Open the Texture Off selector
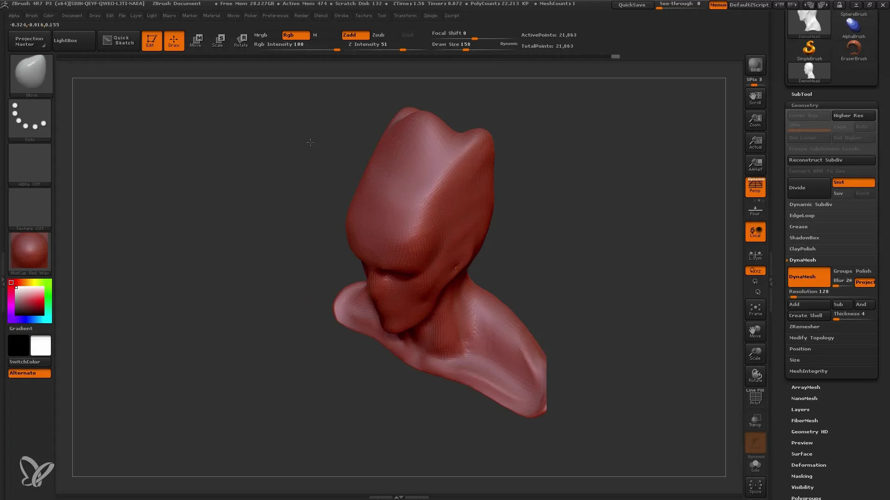Screen dimensions: 890x500 click(30, 209)
